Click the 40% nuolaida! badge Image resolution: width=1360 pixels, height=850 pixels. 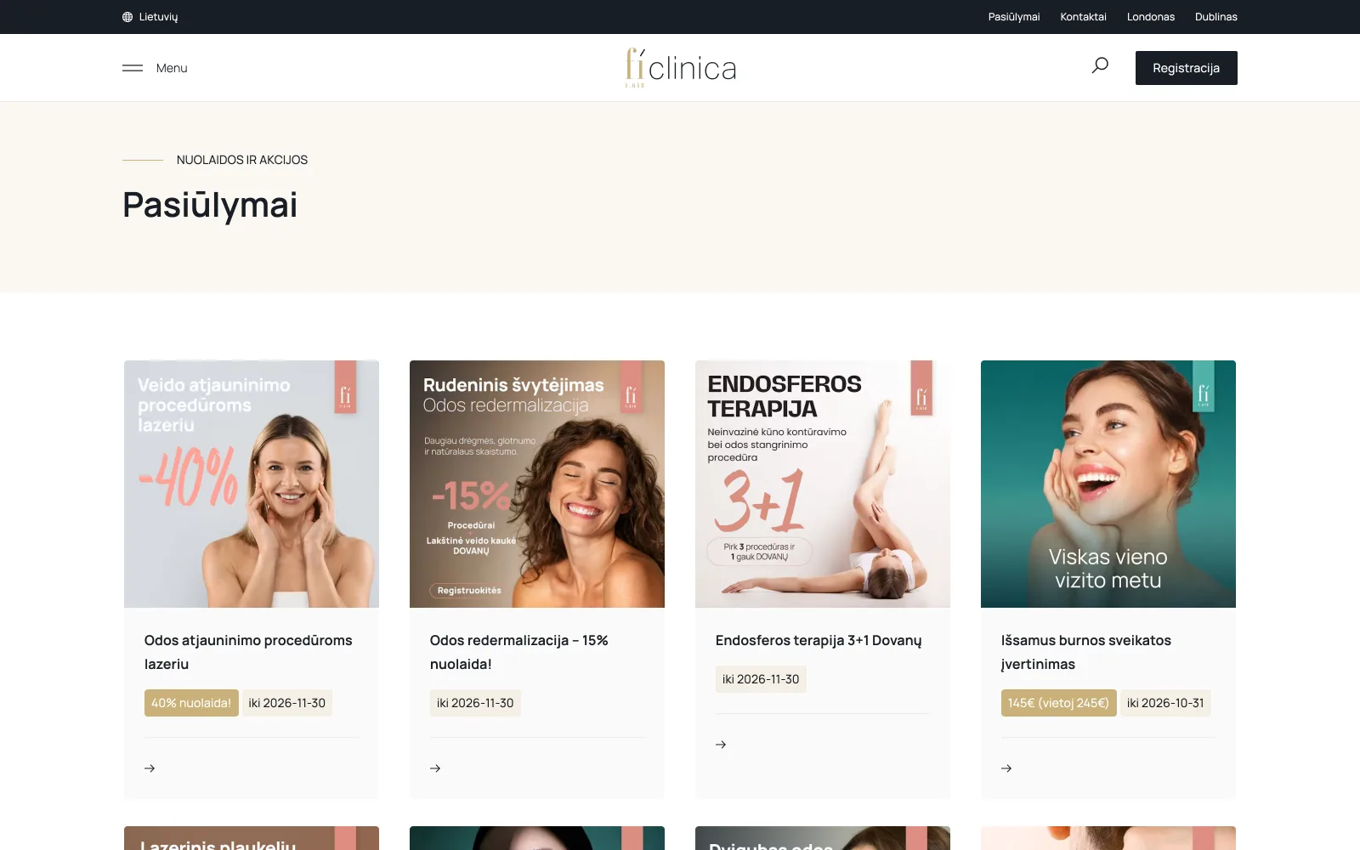(x=191, y=703)
